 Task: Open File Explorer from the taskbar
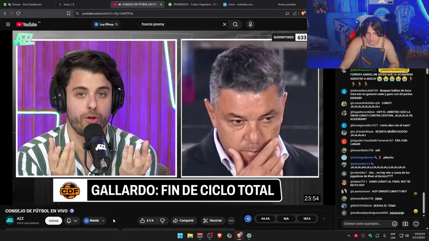(x=190, y=236)
